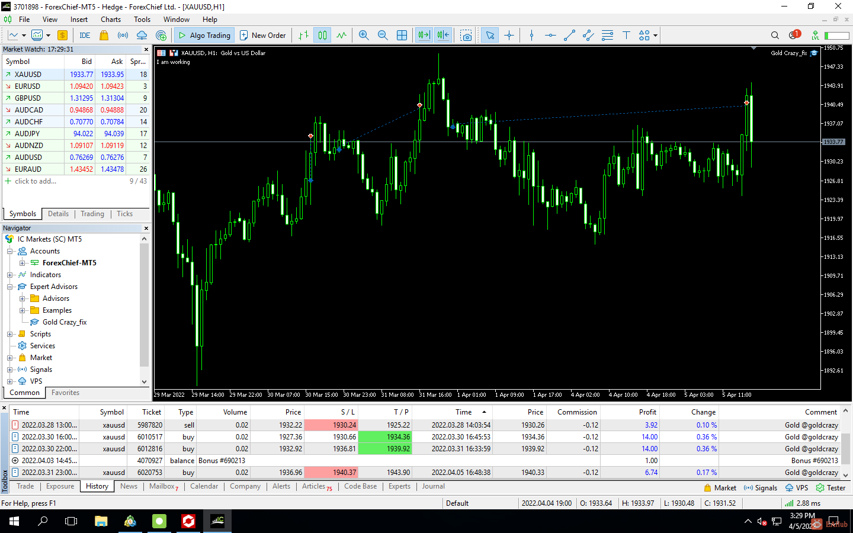
Task: Open the account notifications icon with badge
Action: coord(794,35)
